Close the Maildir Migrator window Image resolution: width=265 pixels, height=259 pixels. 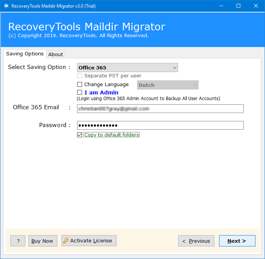[x=256, y=6]
